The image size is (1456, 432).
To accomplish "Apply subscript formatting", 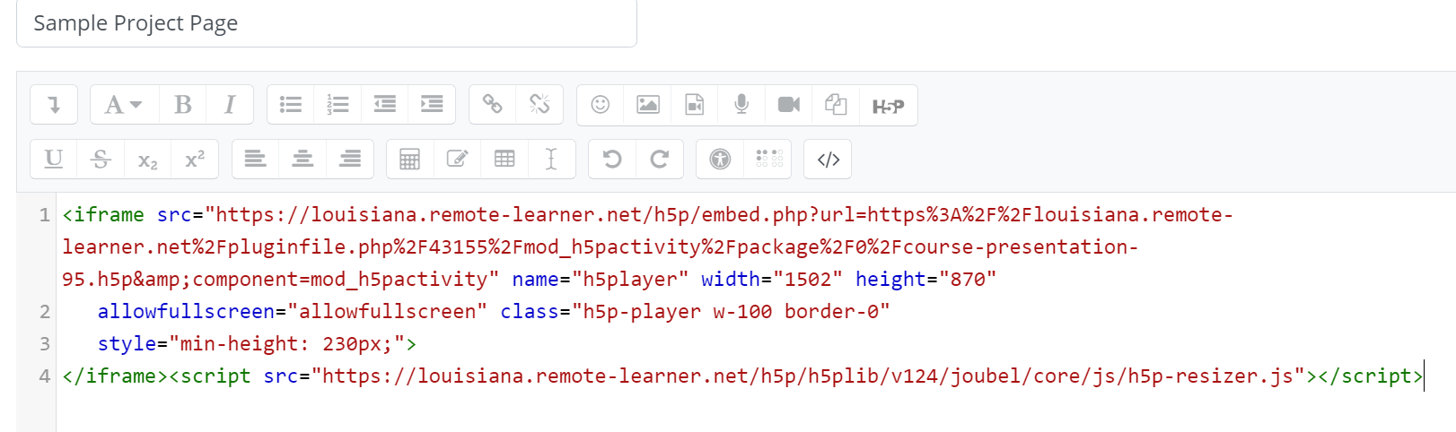I will pyautogui.click(x=148, y=160).
